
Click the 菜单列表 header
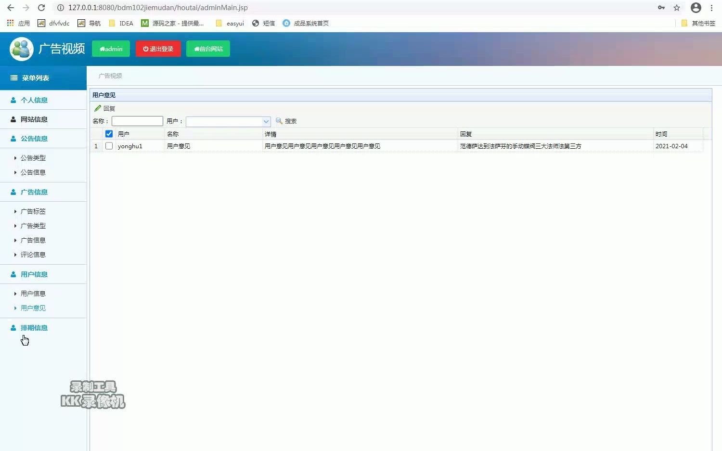tap(43, 78)
